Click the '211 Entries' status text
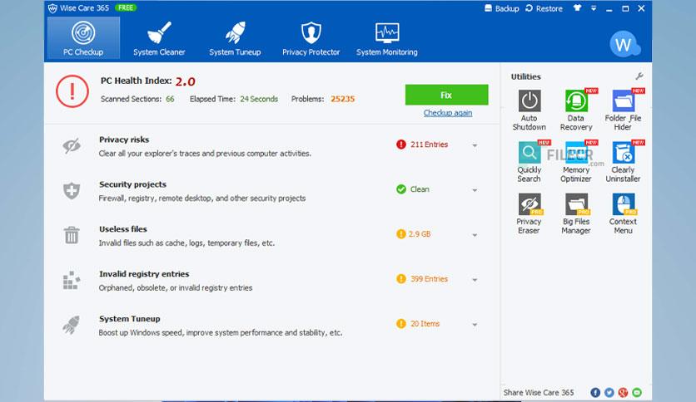The width and height of the screenshot is (696, 402). [430, 145]
